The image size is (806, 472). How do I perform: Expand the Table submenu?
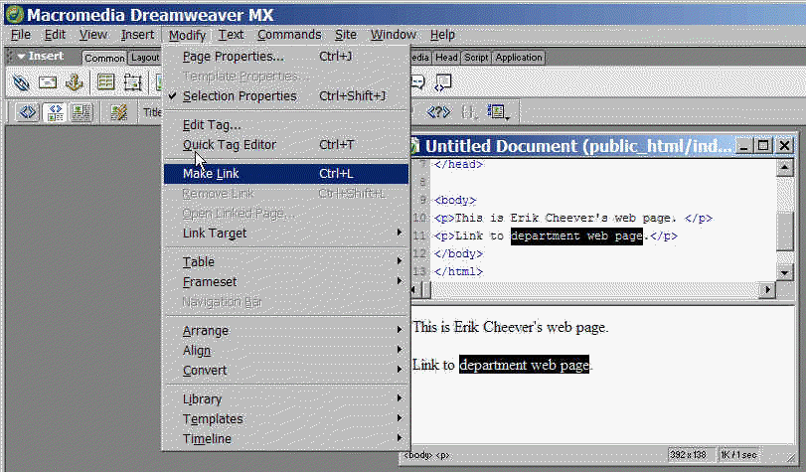[x=285, y=261]
